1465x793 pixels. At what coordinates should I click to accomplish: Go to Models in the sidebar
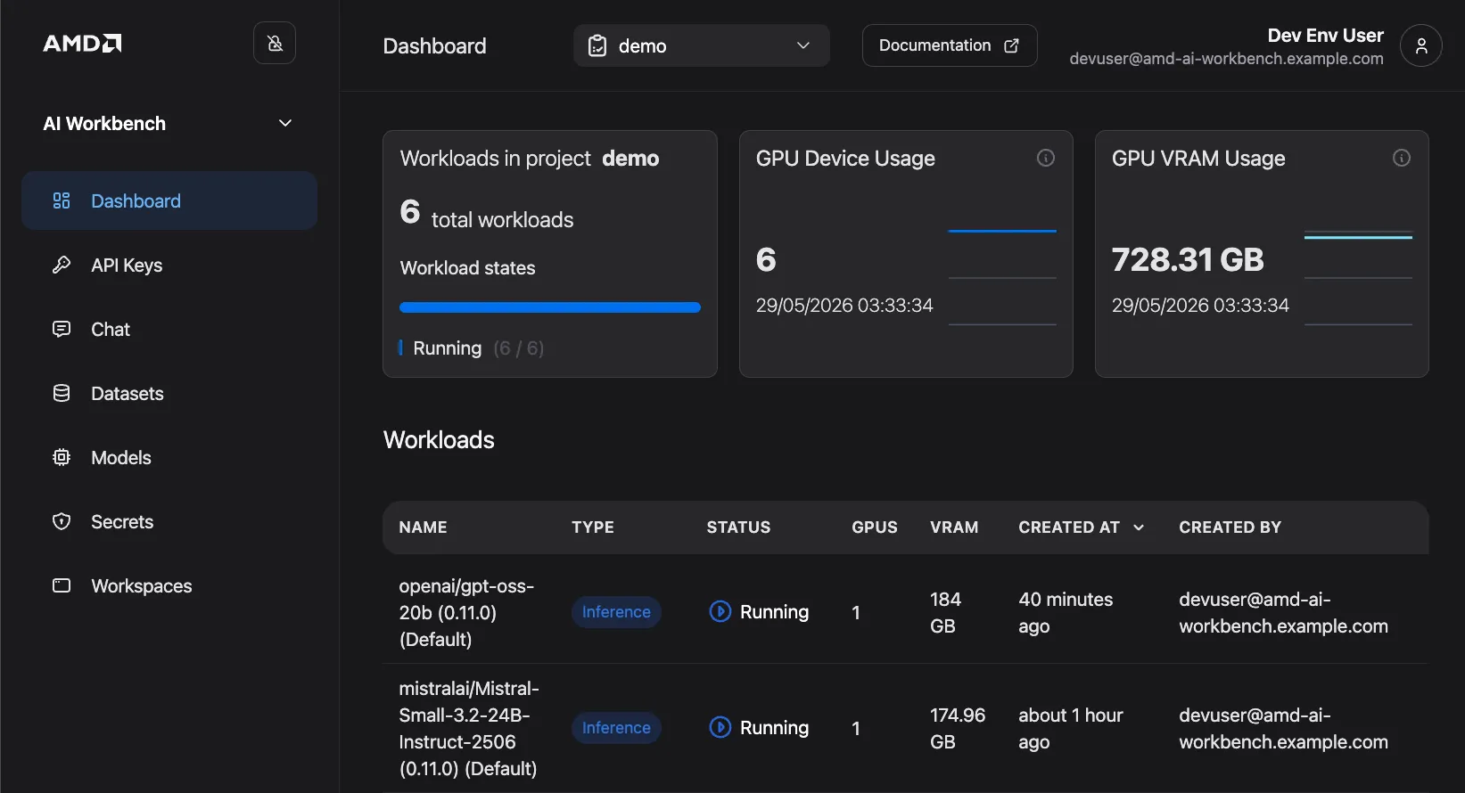(x=169, y=458)
